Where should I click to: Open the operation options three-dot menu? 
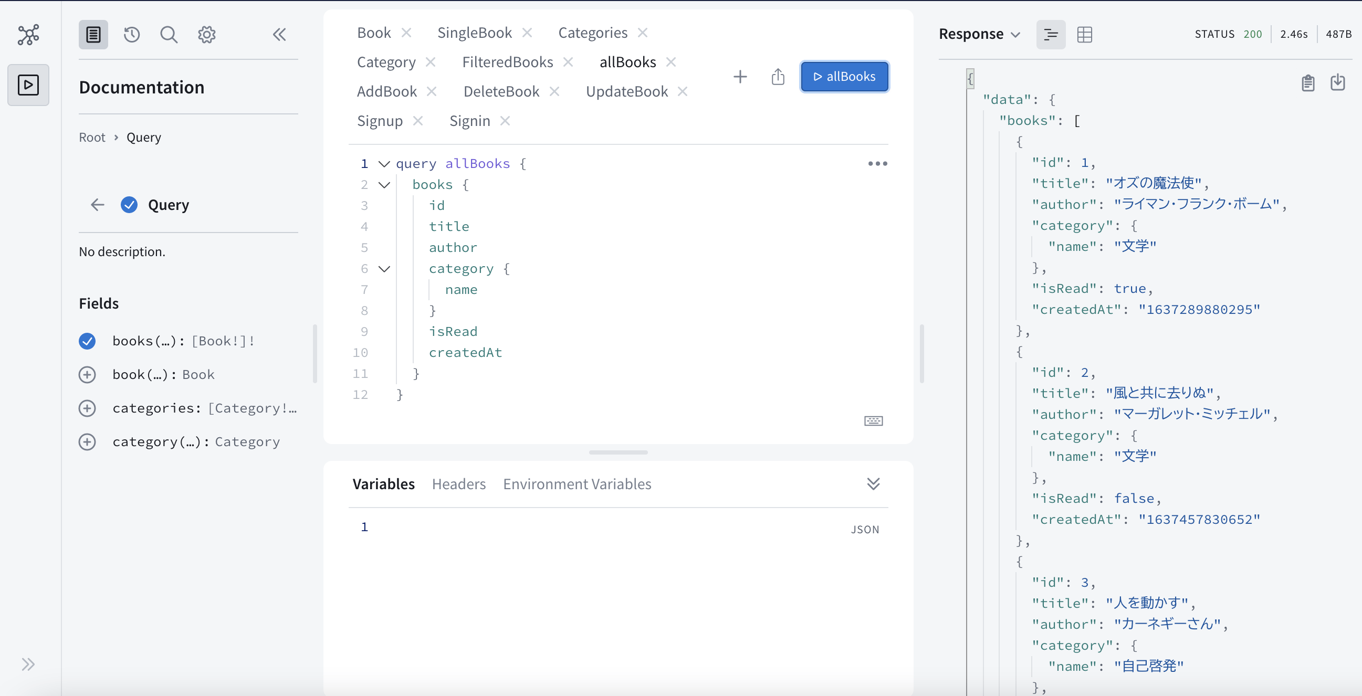[x=878, y=164]
